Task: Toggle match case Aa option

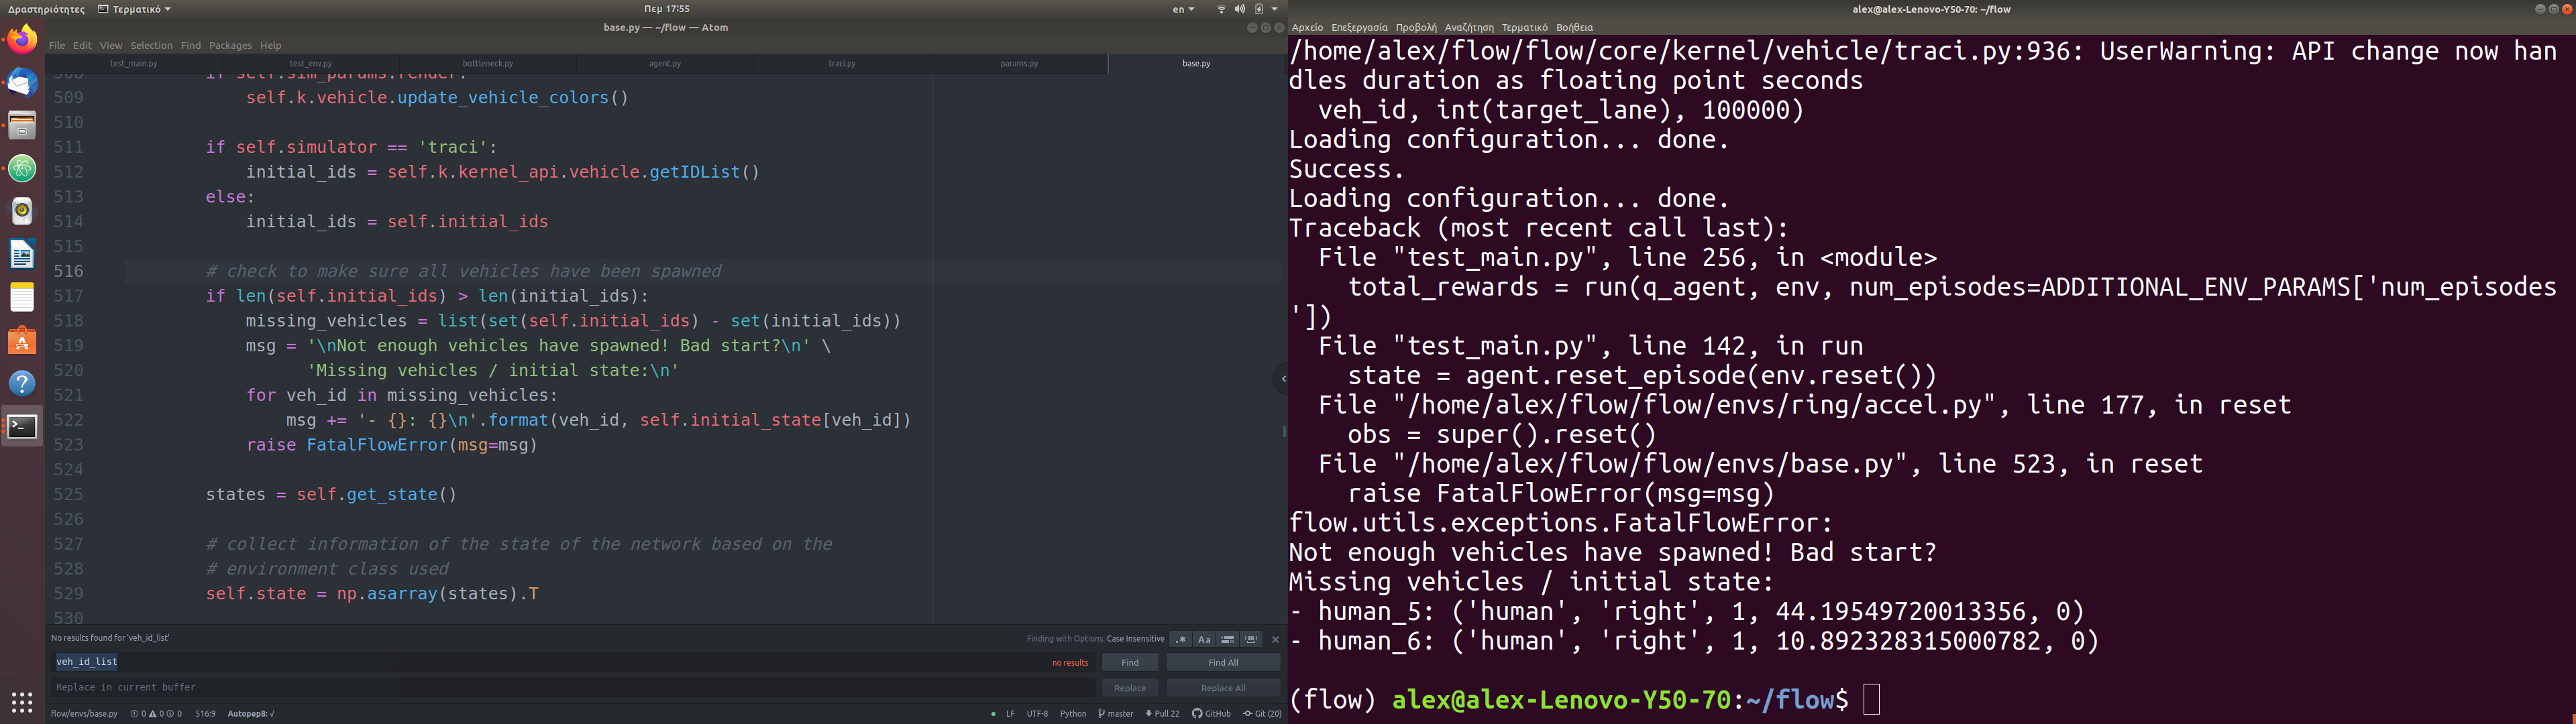Action: coord(1204,639)
